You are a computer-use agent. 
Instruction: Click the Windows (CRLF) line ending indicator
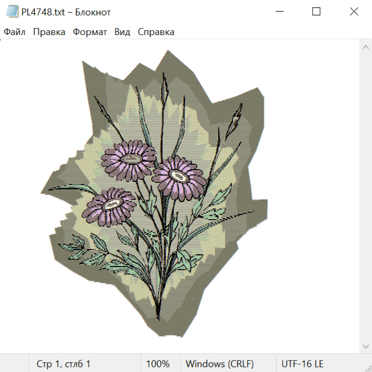pos(219,364)
